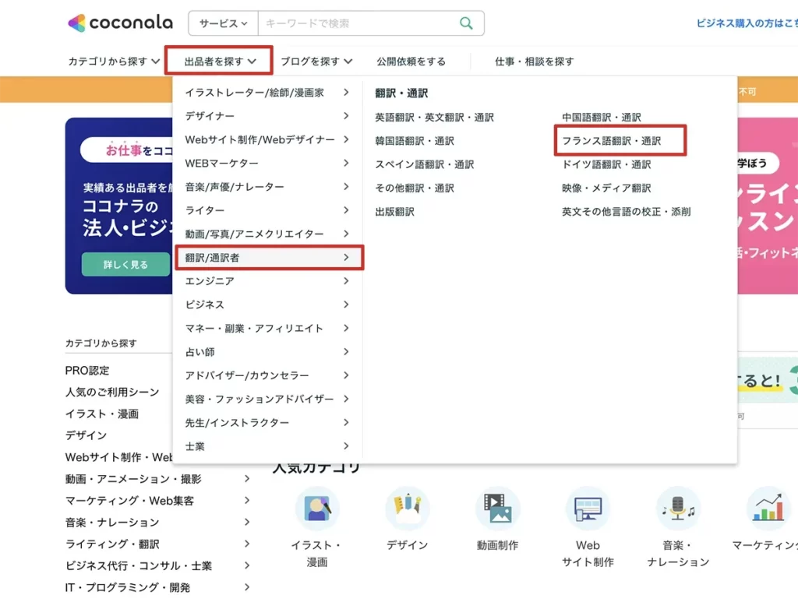Open the マーケティング chart category icon

(768, 509)
